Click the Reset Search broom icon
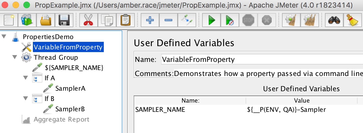The height and width of the screenshot is (133, 363). pos(352,20)
